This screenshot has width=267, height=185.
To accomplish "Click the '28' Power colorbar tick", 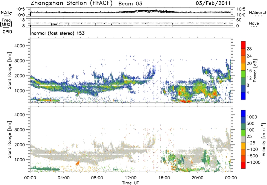I will point(249,49).
